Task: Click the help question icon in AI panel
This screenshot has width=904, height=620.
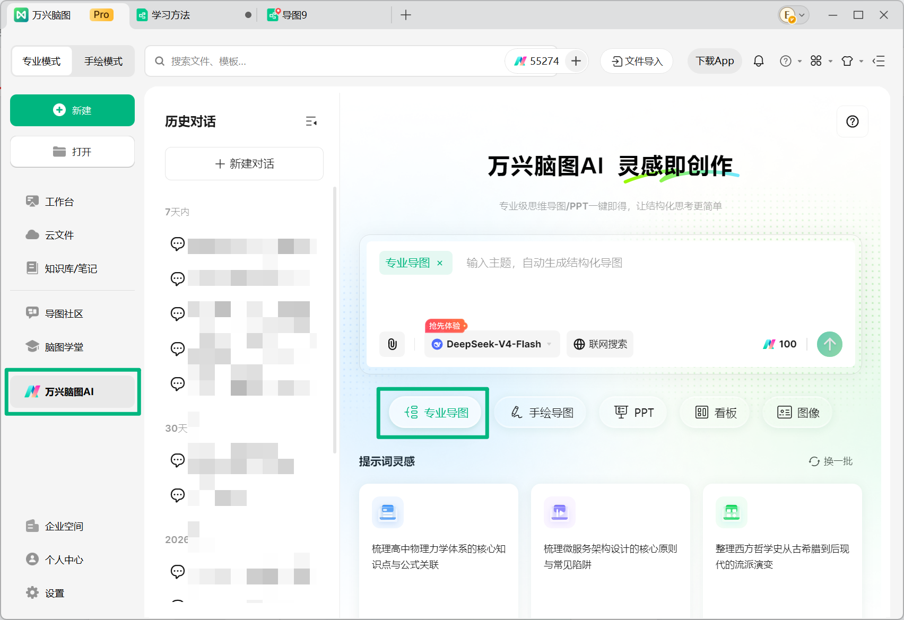Action: click(x=853, y=121)
